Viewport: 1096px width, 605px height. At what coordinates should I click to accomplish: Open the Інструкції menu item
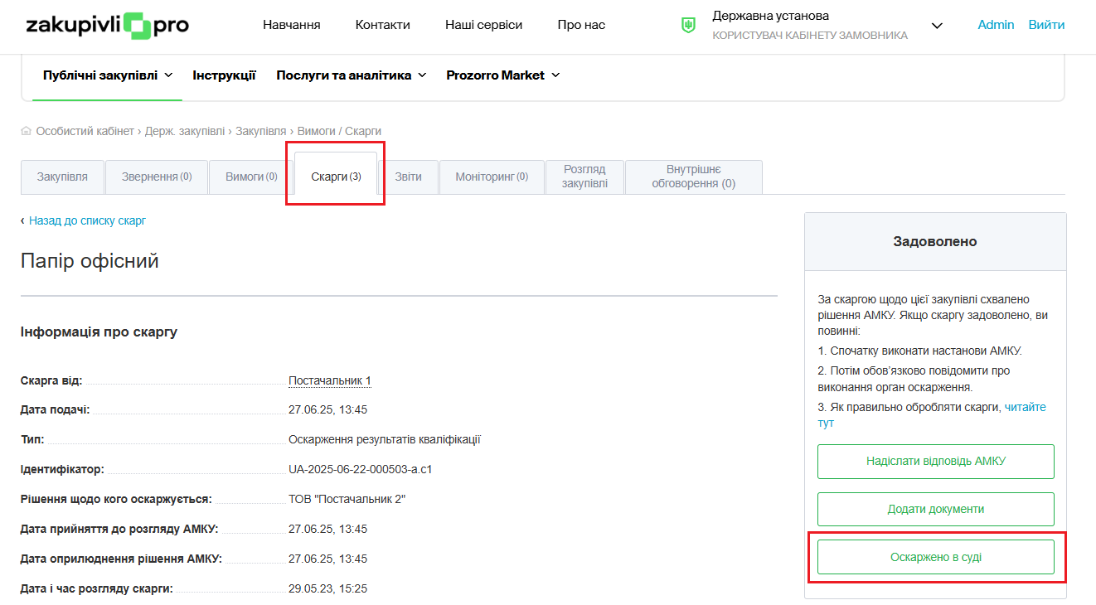[x=224, y=75]
